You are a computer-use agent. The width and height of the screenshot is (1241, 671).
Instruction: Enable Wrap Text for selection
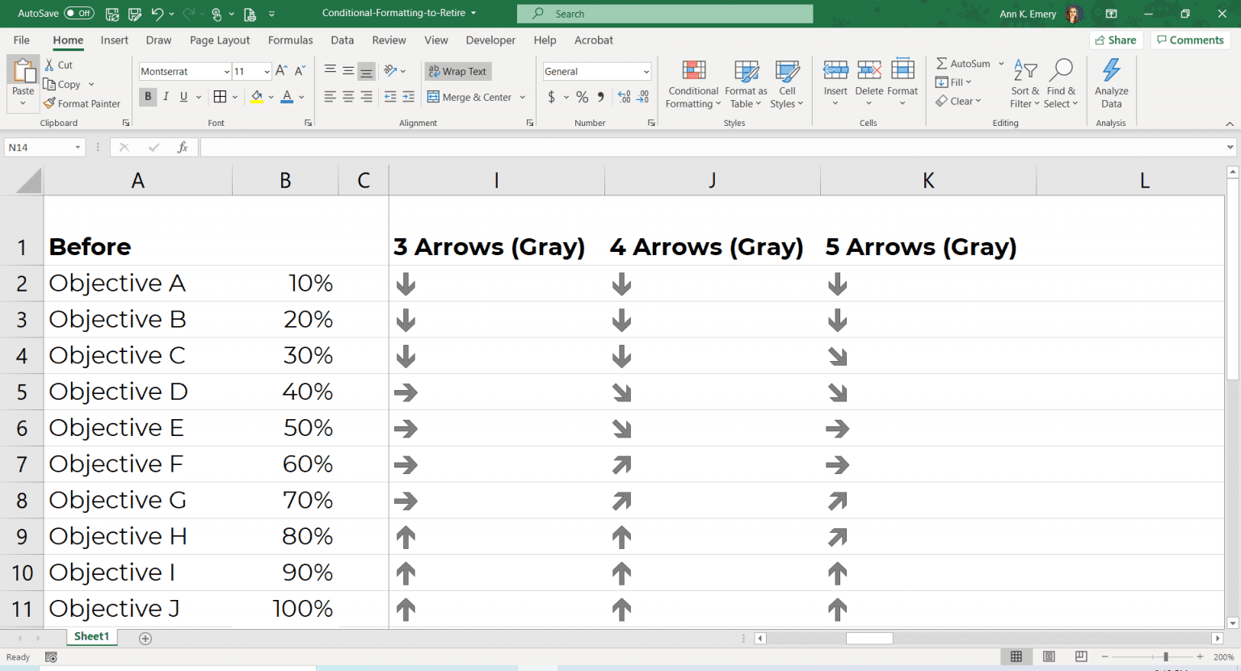click(457, 71)
